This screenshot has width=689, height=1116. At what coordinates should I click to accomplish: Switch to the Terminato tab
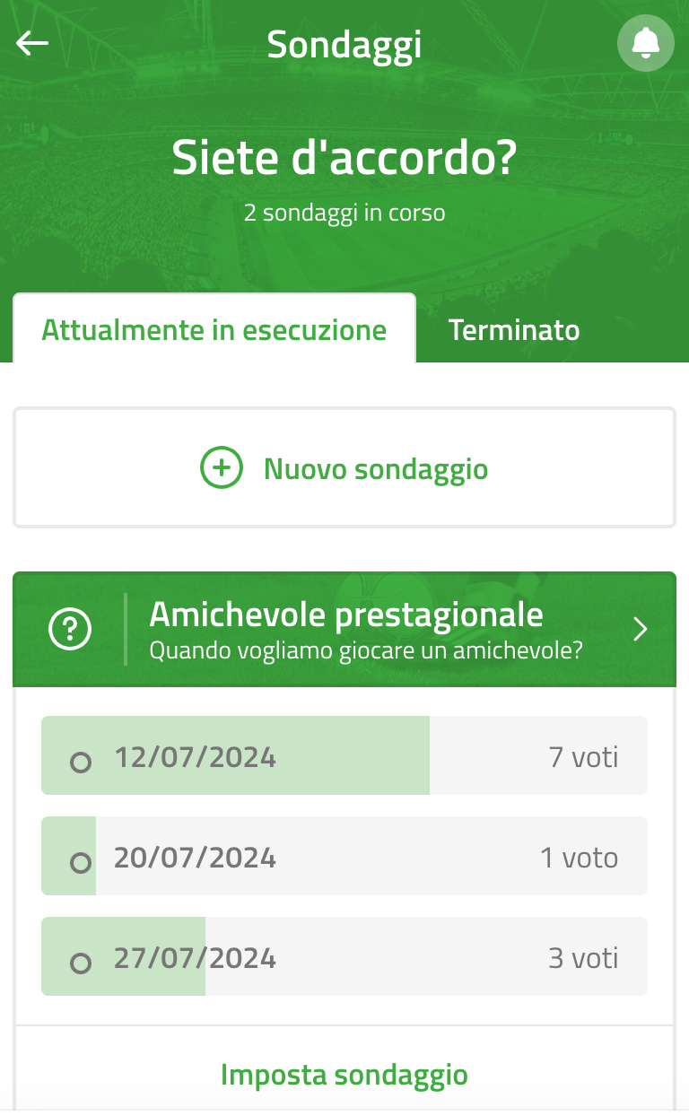pyautogui.click(x=514, y=330)
